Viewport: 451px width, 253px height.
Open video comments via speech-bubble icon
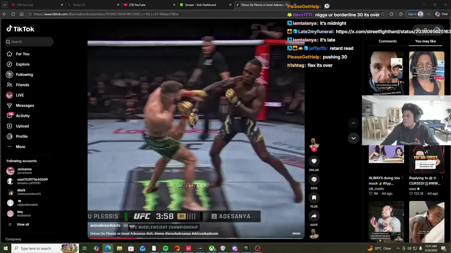click(x=314, y=179)
